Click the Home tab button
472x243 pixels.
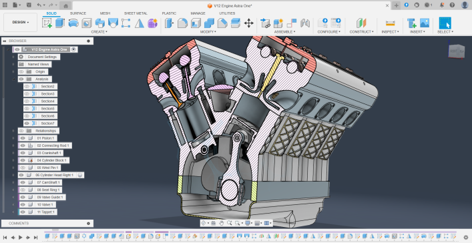[x=66, y=6]
